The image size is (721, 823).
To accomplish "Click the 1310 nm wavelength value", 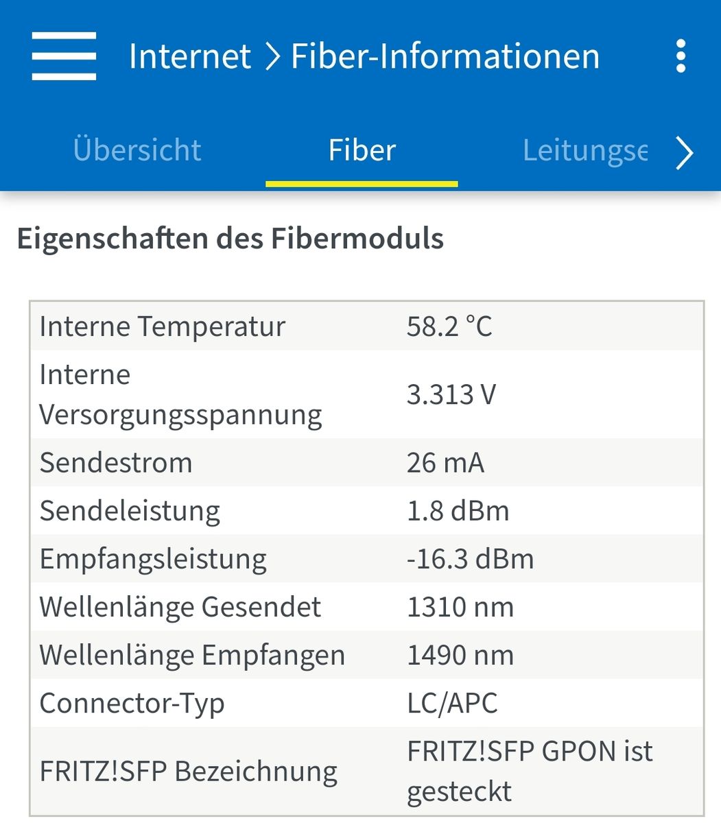I will [460, 607].
